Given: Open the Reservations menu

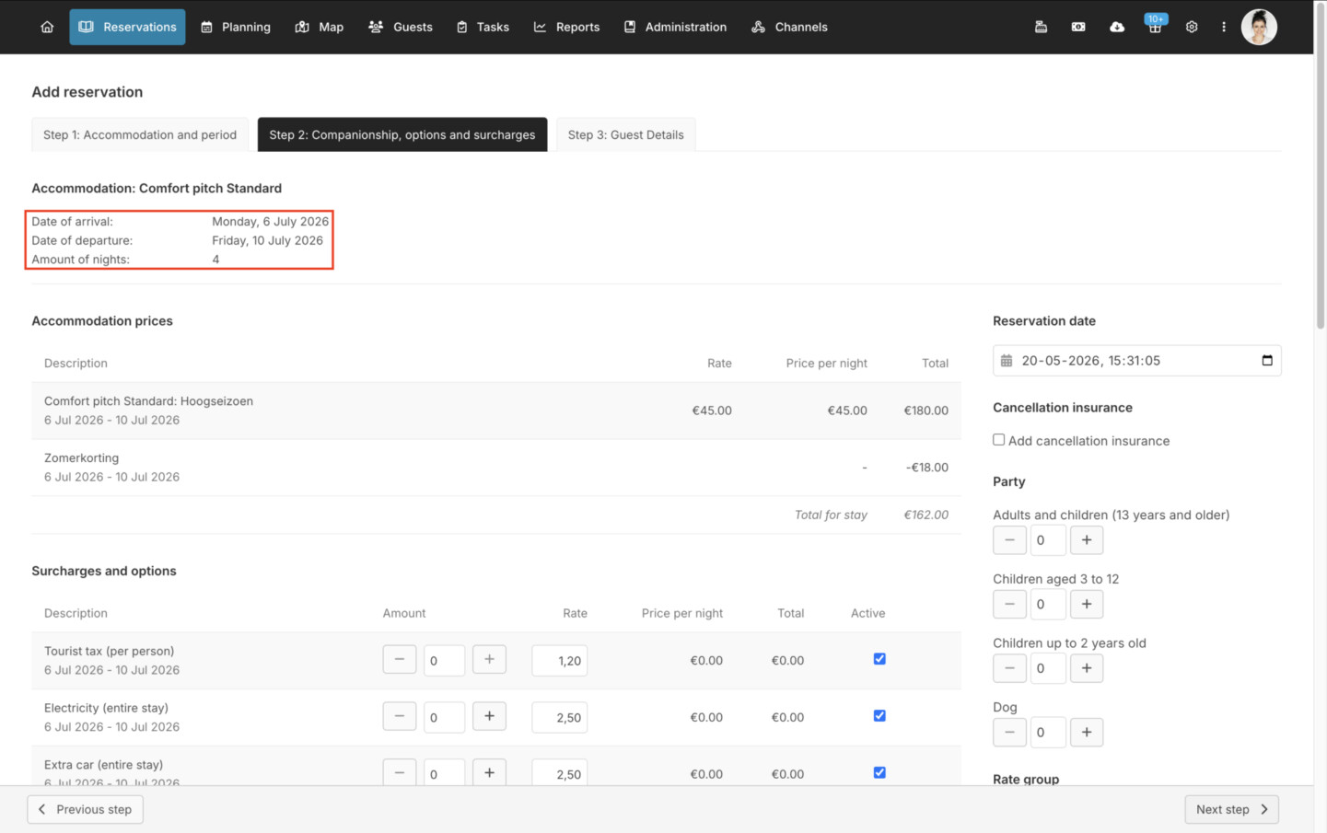Looking at the screenshot, I should pos(127,27).
